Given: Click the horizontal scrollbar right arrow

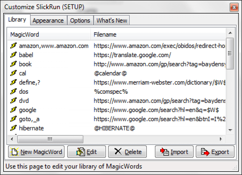Looking at the screenshot, I should [x=221, y=139].
